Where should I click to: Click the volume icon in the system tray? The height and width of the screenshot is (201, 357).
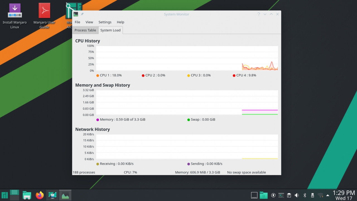point(296,195)
